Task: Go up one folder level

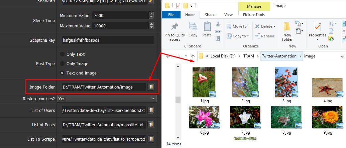Action: (193, 56)
